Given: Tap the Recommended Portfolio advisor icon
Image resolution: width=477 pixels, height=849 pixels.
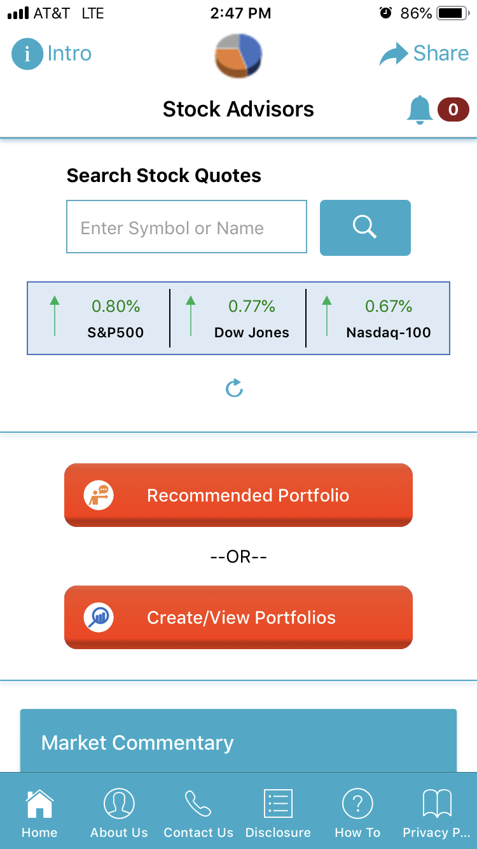Looking at the screenshot, I should (x=99, y=495).
